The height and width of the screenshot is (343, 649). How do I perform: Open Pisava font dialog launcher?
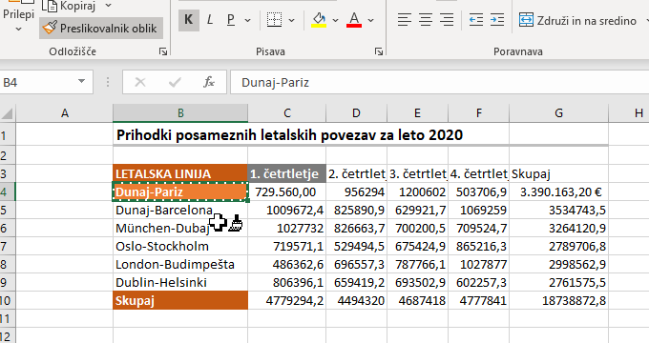pyautogui.click(x=378, y=51)
